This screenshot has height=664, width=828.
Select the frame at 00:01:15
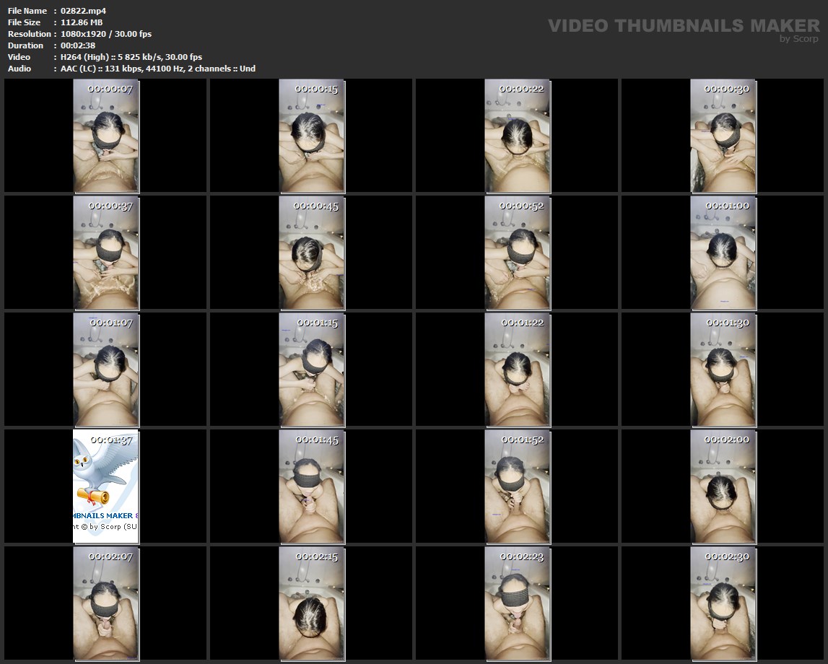tap(312, 370)
